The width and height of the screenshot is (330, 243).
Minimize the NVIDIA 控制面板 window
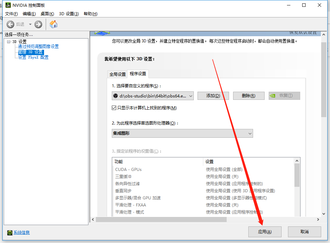pos(289,5)
